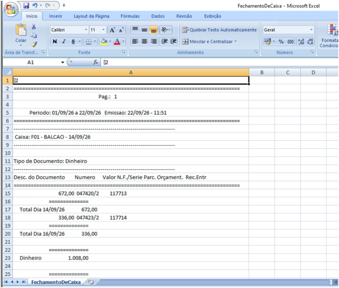339x288 pixels.
Task: Increase font size with the large A
Action: pos(112,30)
